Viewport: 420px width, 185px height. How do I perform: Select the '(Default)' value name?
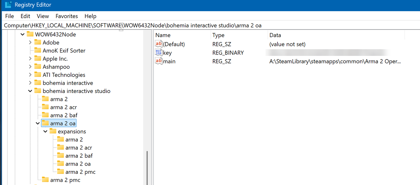[174, 44]
